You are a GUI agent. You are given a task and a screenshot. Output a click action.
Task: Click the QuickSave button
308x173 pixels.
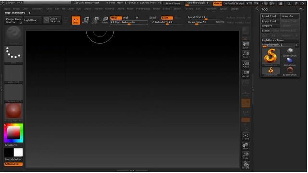[x=173, y=3]
